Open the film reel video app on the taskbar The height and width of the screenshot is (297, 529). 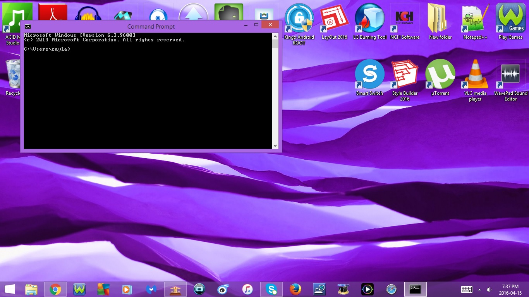pos(199,289)
